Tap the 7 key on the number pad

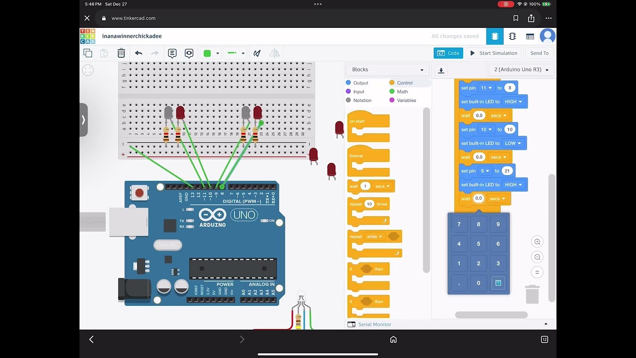[459, 224]
